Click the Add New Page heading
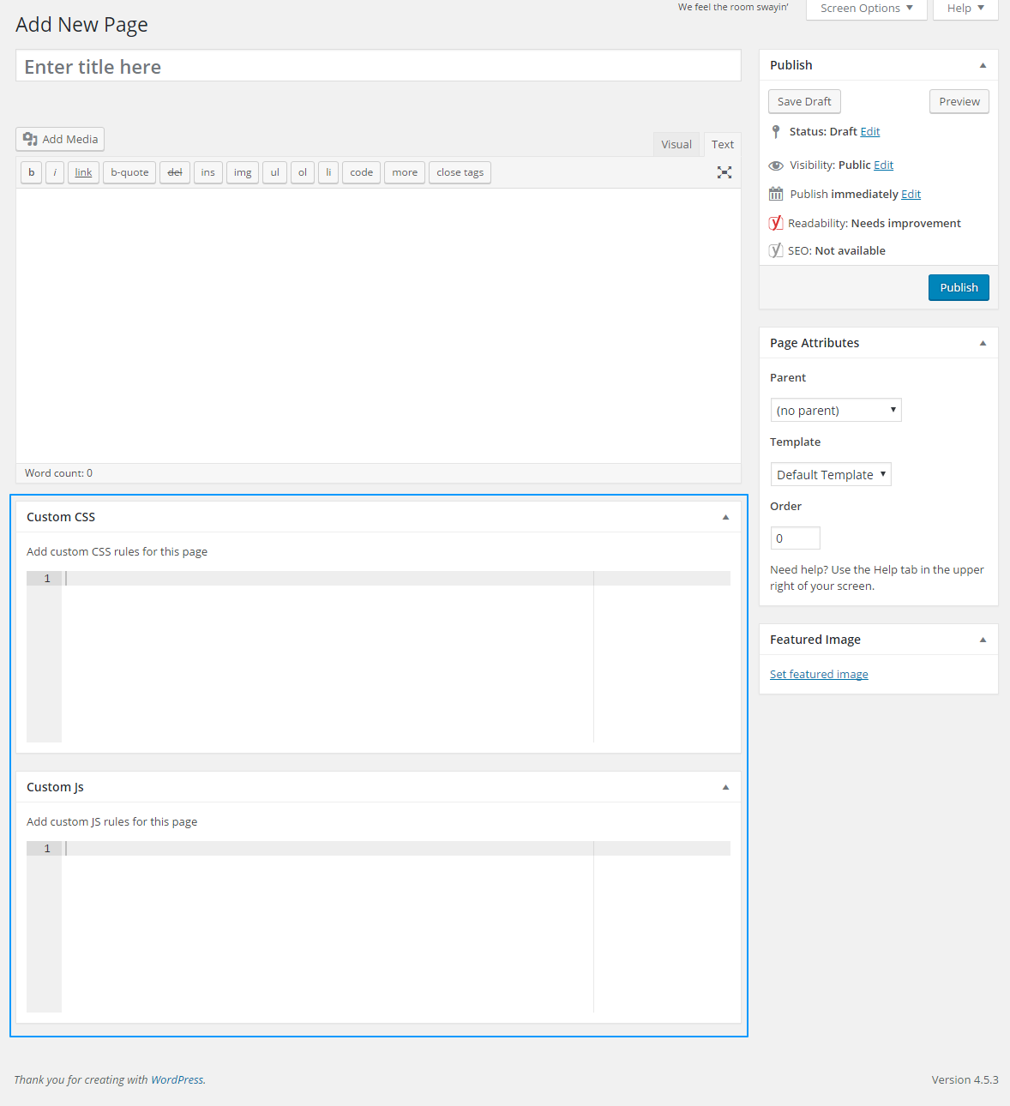Image resolution: width=1010 pixels, height=1106 pixels. tap(81, 25)
